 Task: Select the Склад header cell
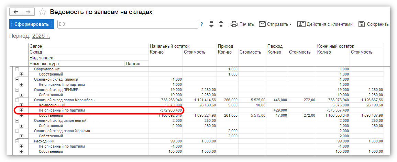88,52
